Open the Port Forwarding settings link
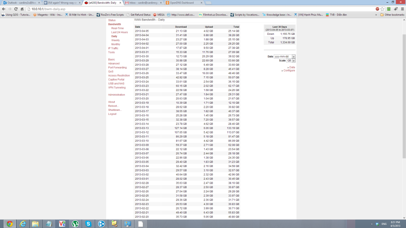Screen dimensions: 406x228 [117, 67]
